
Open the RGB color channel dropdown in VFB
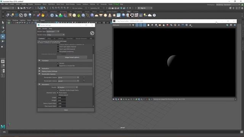coord(122,25)
